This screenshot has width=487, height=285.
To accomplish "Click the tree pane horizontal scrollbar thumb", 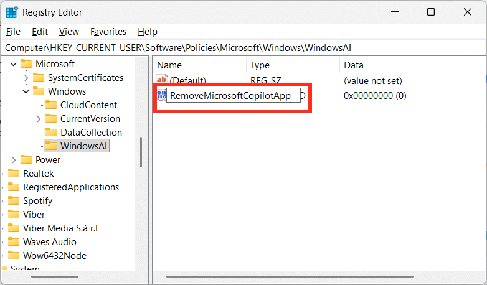I will (x=55, y=276).
